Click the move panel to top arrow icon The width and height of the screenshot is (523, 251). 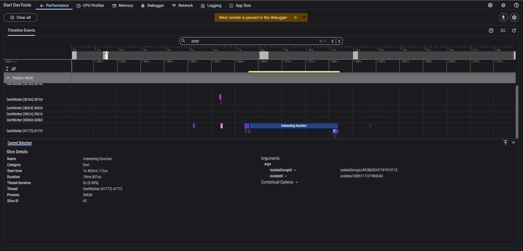[506, 143]
